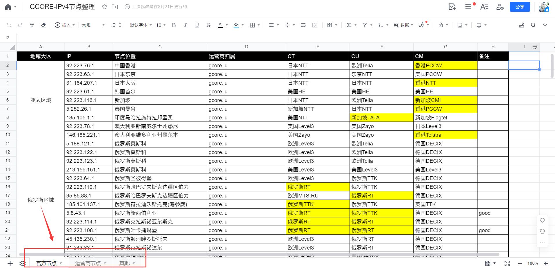Toggle bold formatting
This screenshot has height=268, width=555.
click(x=174, y=25)
